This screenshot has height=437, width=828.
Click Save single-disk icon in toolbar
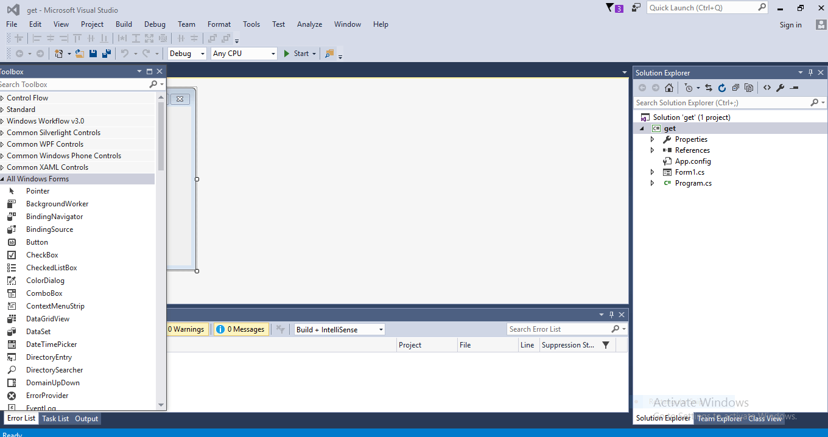point(93,54)
